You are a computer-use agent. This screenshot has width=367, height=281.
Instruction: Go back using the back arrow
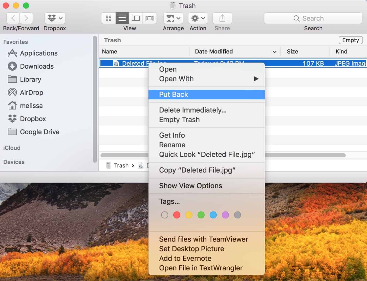click(13, 18)
